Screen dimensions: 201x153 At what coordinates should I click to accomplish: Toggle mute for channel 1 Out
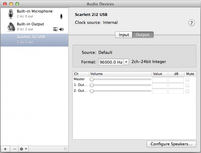(187, 85)
